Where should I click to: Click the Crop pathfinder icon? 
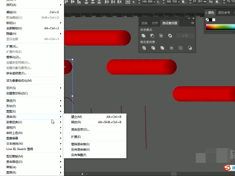pos(171,48)
